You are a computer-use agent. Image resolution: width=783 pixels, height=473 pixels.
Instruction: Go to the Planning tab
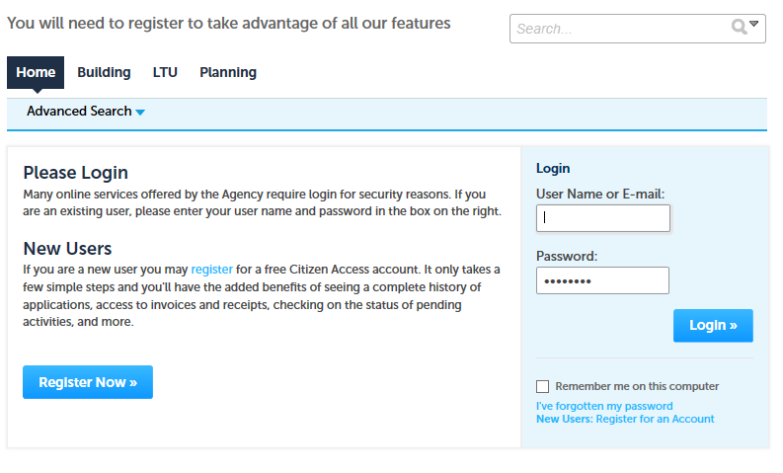[x=228, y=72]
